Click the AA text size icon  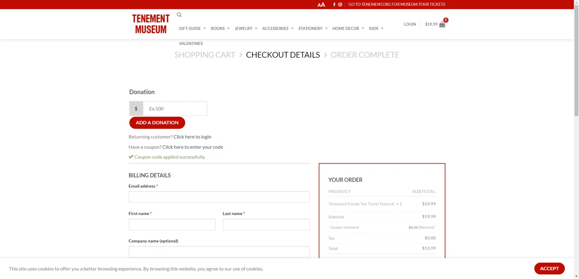pos(321,5)
